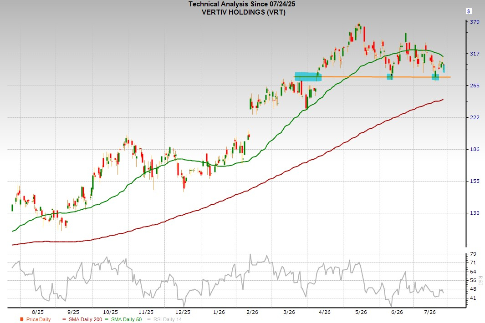Click the 379 price axis label
The width and height of the screenshot is (485, 323).
pos(475,22)
